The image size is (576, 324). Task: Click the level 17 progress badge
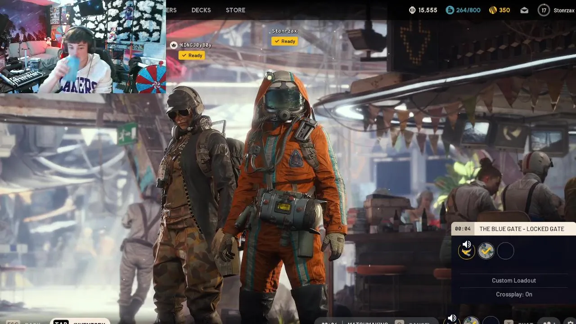[544, 10]
